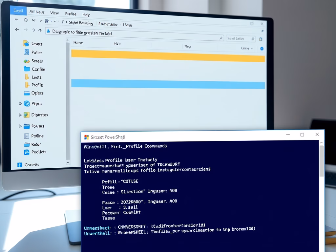Open the blue Confile folder icon

click(27, 69)
